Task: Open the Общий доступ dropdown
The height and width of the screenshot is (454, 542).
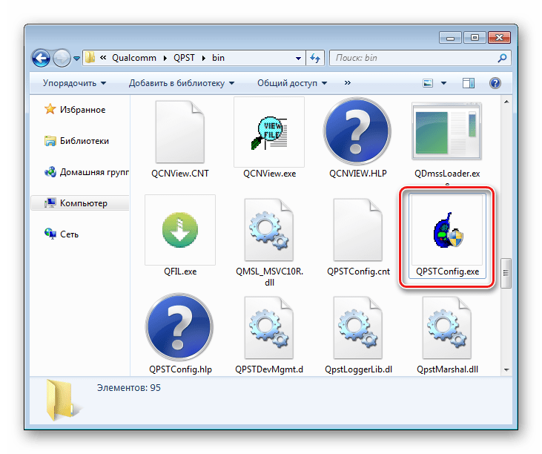Action: coord(292,83)
